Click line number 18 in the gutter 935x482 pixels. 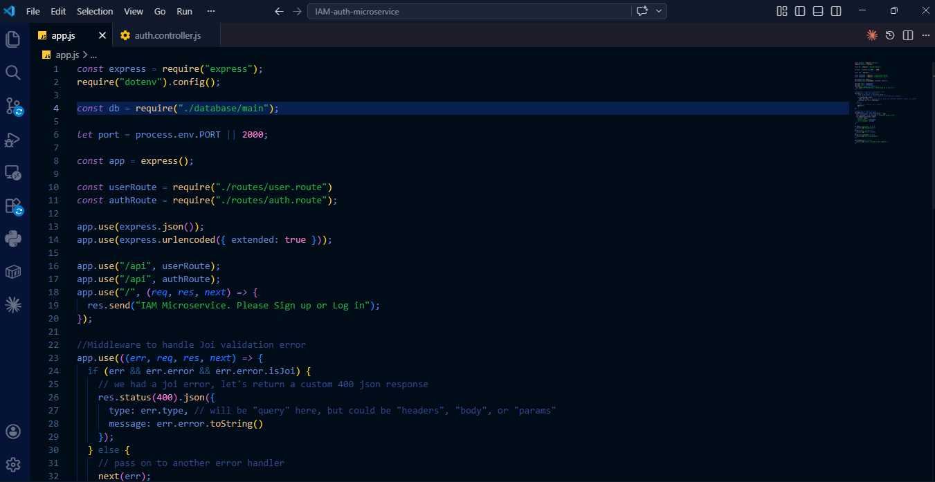[53, 293]
